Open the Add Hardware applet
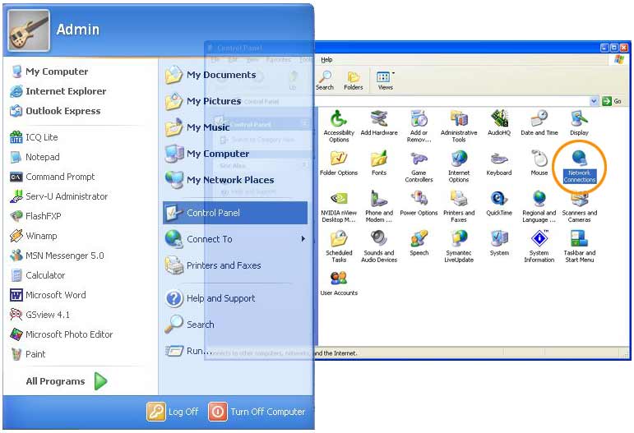634x433 pixels. click(x=379, y=122)
